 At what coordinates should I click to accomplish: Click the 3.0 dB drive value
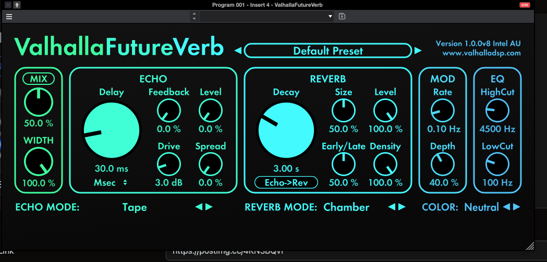169,182
